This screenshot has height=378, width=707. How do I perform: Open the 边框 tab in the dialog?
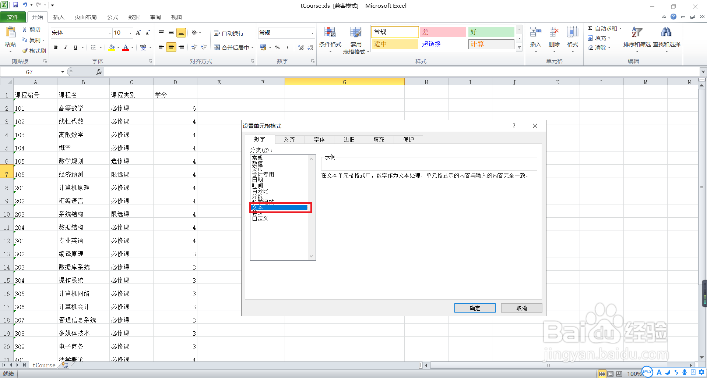point(349,139)
